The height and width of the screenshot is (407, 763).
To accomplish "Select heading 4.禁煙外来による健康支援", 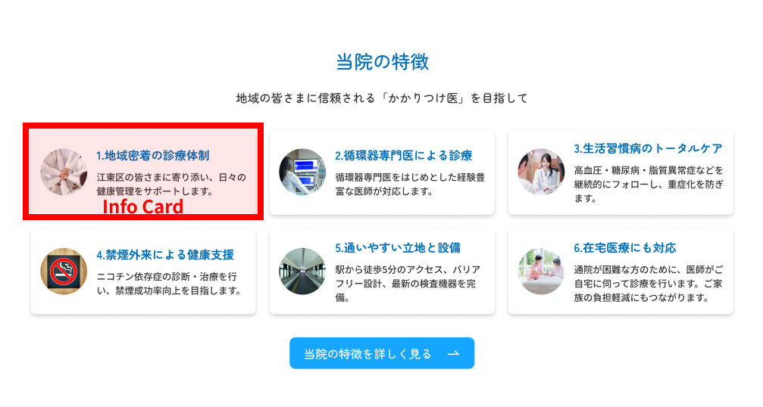I will (x=165, y=254).
